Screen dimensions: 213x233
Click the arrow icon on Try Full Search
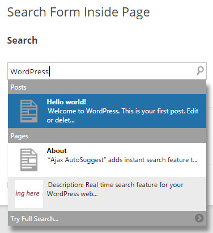click(x=199, y=218)
